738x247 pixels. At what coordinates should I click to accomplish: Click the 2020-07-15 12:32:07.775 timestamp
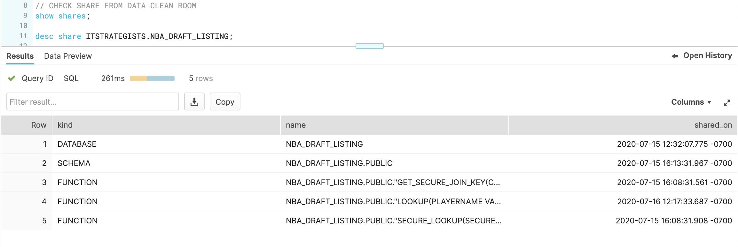pyautogui.click(x=674, y=144)
